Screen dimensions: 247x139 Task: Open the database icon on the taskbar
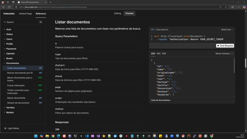pos(206,136)
